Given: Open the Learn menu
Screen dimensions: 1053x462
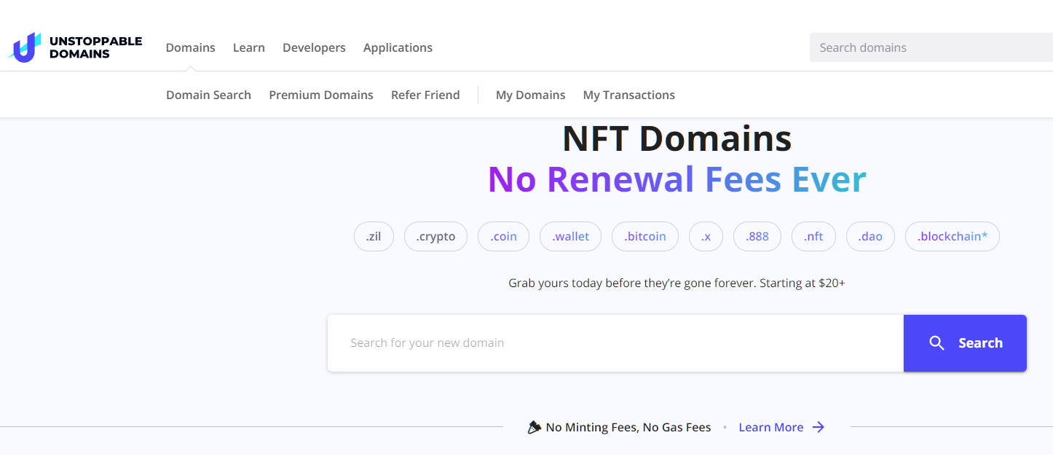Looking at the screenshot, I should click(x=249, y=47).
